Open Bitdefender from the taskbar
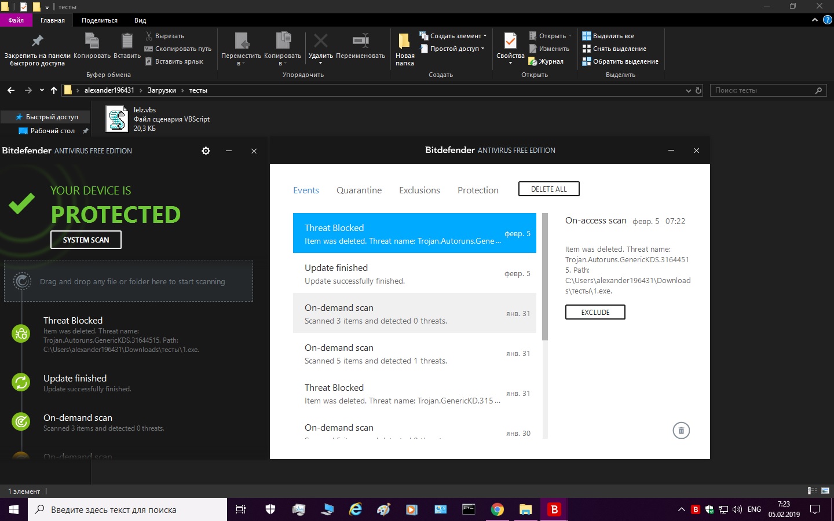This screenshot has height=521, width=834. (554, 509)
